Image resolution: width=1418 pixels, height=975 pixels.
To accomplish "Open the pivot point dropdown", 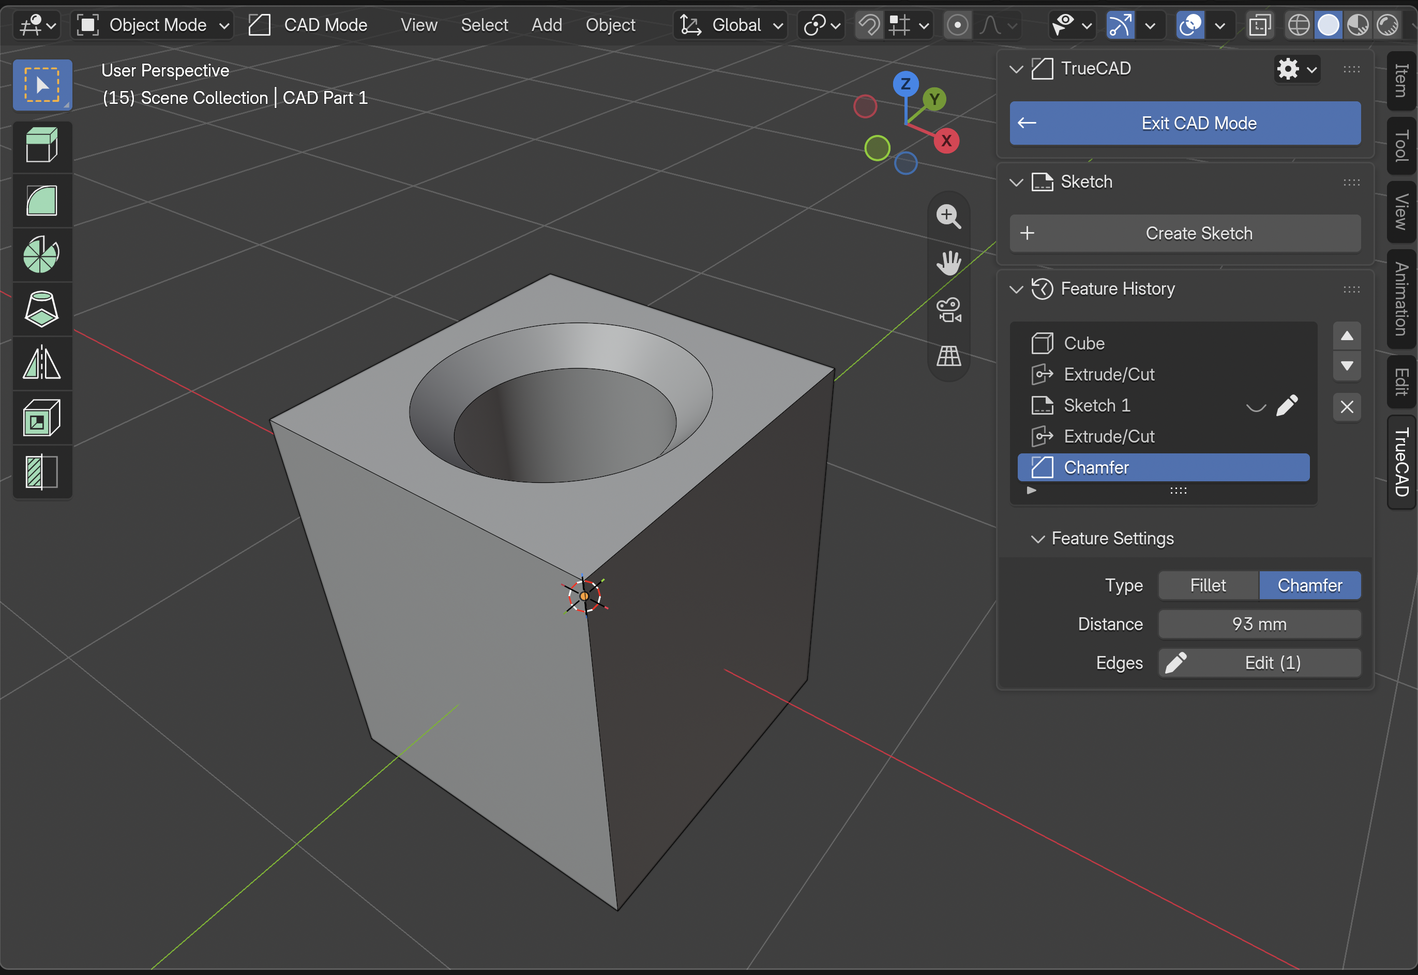I will [821, 25].
